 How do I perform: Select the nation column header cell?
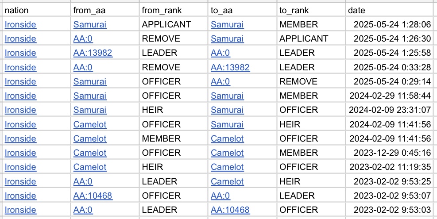pyautogui.click(x=36, y=10)
